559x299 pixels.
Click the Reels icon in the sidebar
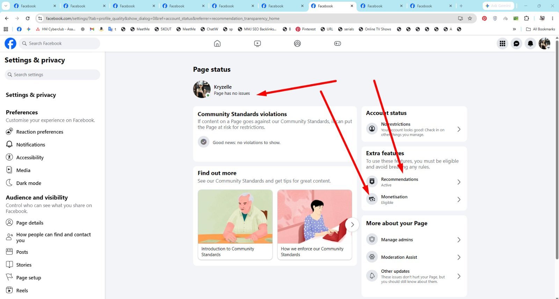(9, 290)
